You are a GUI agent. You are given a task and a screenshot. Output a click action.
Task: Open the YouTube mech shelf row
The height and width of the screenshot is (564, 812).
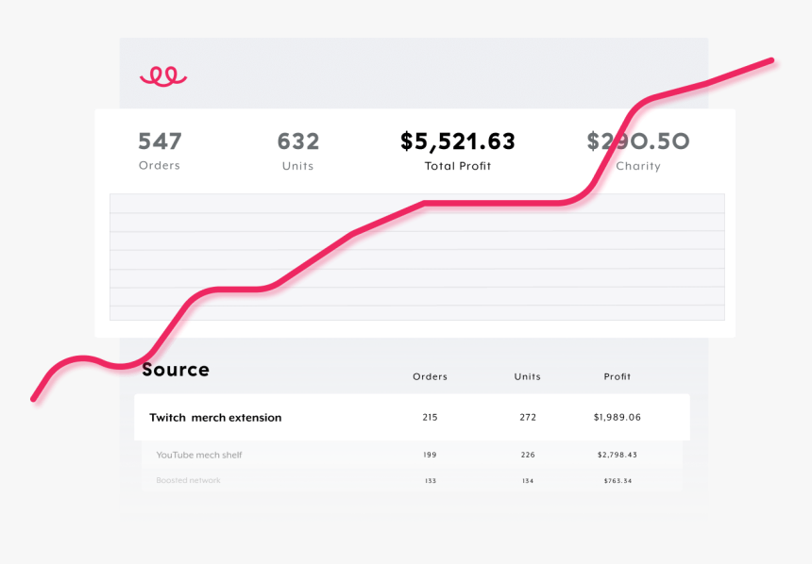click(199, 456)
